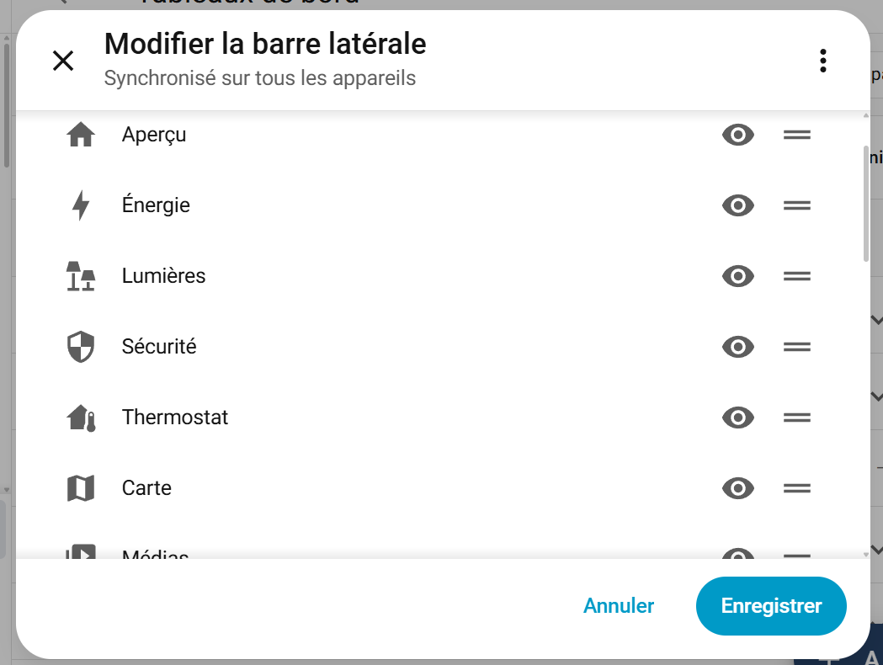Click the Thermostat house icon
The width and height of the screenshot is (883, 665).
click(81, 418)
